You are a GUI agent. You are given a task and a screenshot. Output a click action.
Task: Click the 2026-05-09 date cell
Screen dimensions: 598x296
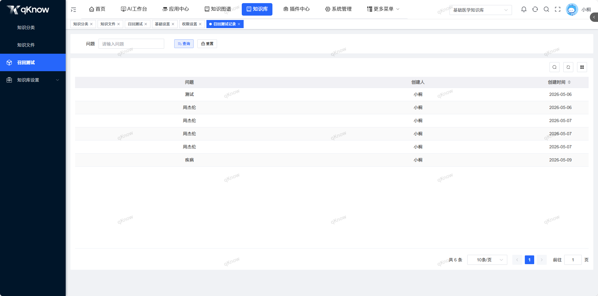[560, 160]
